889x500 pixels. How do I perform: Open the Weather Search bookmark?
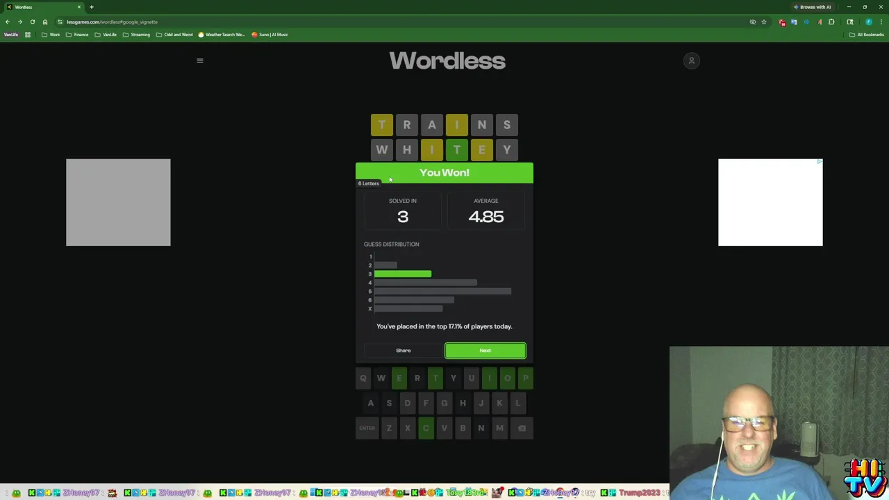(222, 35)
